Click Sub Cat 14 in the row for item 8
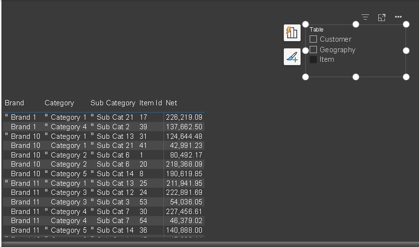Viewport: 419px width, 247px height. [115, 174]
